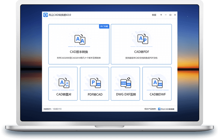Click the version number 1.0.60.113 text
This screenshot has width=219, height=140.
pos(57,109)
